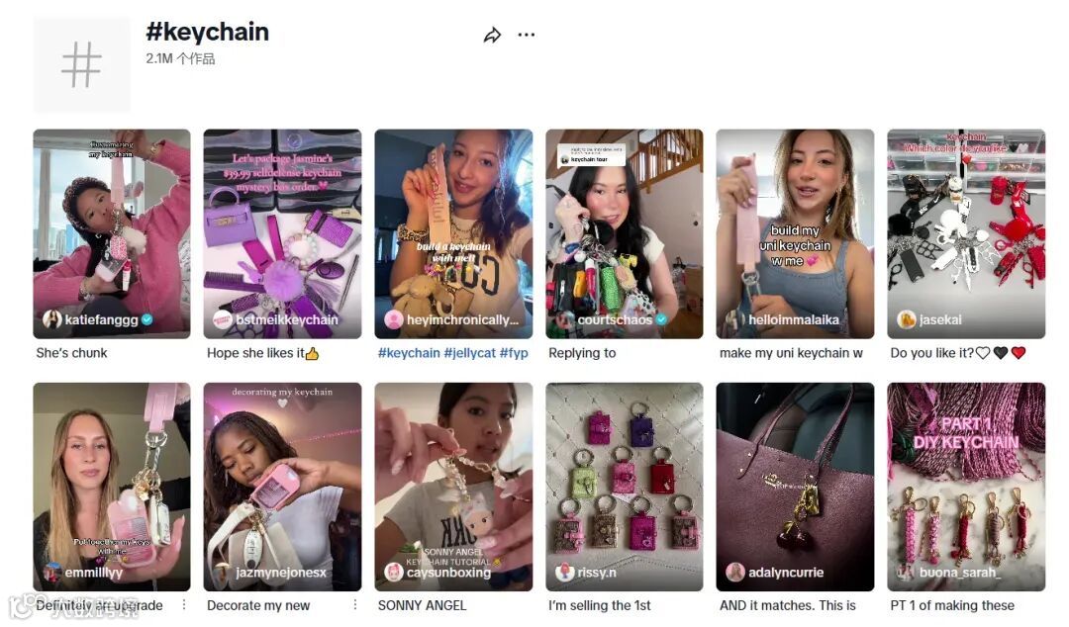This screenshot has height=627, width=1069.
Task: Open the 'PART 1 DIY KEYCHAIN' video
Action: (x=965, y=487)
